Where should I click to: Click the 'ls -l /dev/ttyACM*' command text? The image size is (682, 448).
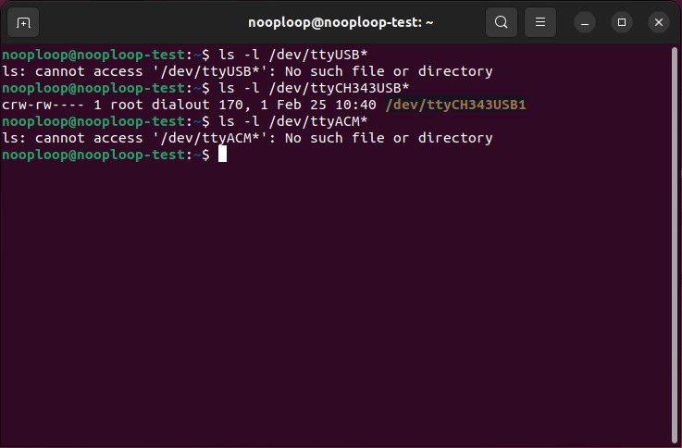[x=293, y=121]
